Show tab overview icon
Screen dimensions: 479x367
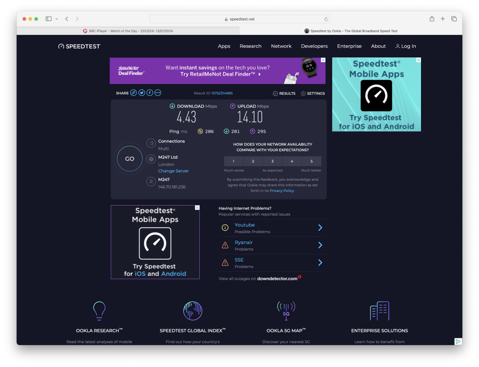pos(454,19)
